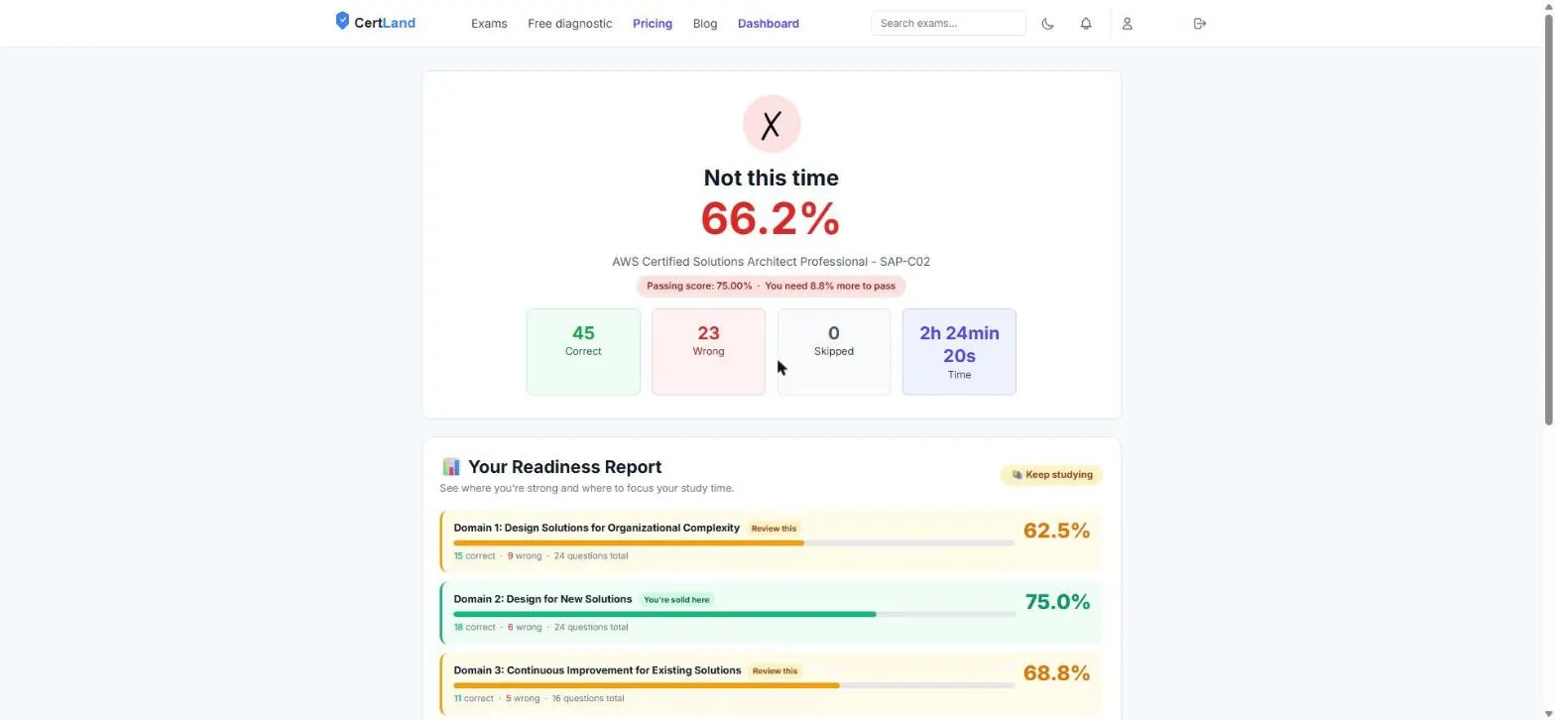Click the 23 Wrong stat card
Viewport: 1555px width, 720px height.
click(x=708, y=352)
